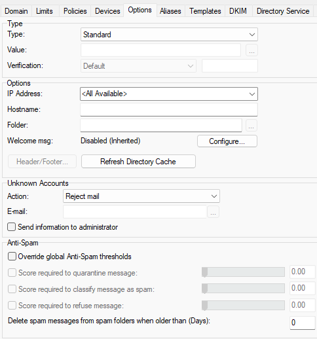Image resolution: width=317 pixels, height=339 pixels.
Task: Check Override global Anti-Spam thresholds
Action: [x=12, y=257]
